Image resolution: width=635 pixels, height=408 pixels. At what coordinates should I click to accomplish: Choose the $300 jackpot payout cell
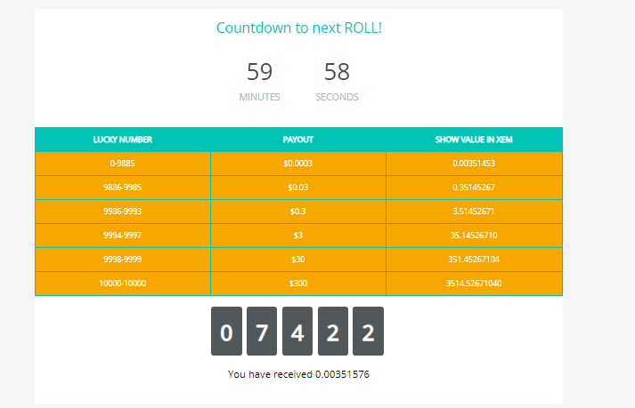297,284
